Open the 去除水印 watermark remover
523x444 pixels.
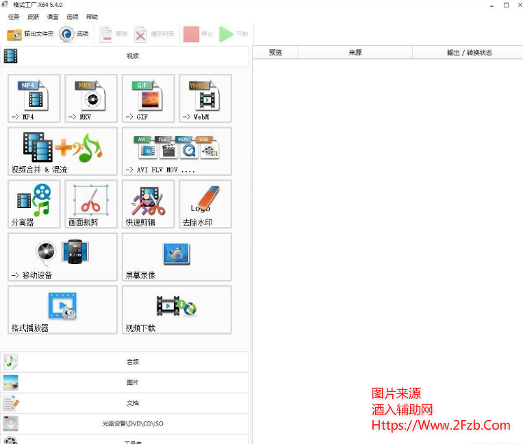[x=205, y=204]
